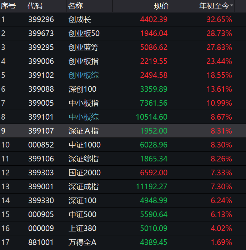Click the 28.73% year-to-date value
Image resolution: width=246 pixels, height=250 pixels.
[x=219, y=34]
